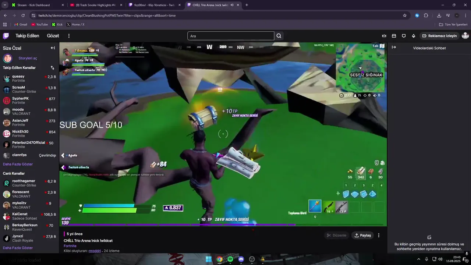Image resolution: width=471 pixels, height=265 pixels.
Task: Open the Stories link Storyleri aç
Action: tap(28, 58)
